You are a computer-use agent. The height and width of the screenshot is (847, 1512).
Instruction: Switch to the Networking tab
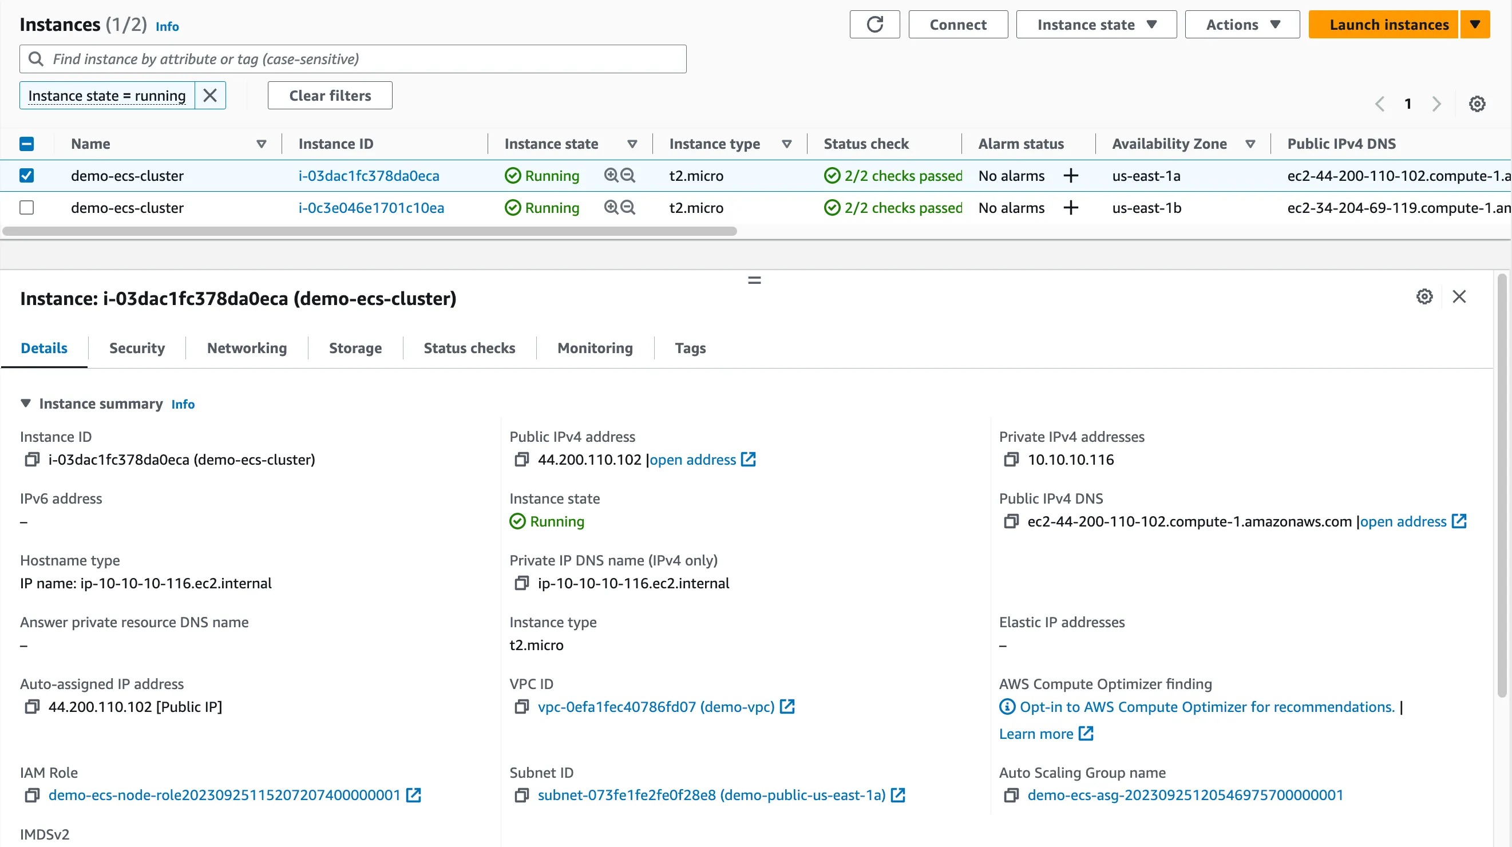(x=246, y=348)
